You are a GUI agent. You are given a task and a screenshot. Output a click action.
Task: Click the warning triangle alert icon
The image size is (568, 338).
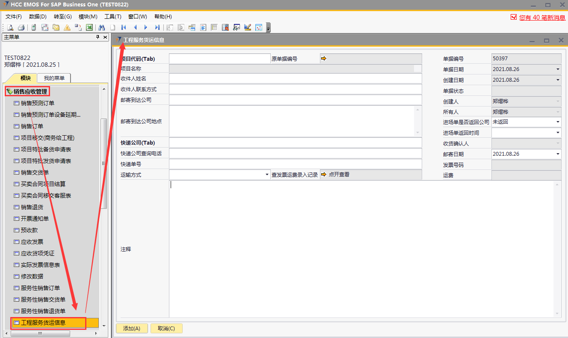coord(67,27)
